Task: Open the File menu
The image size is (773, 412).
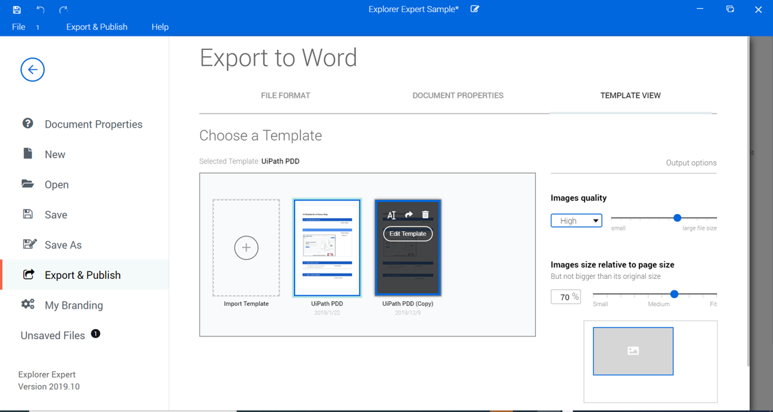Action: 18,27
